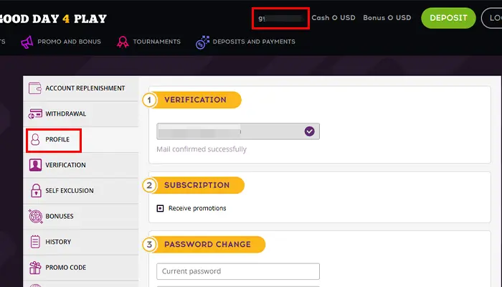Click the Account Replenishment wallet icon
Viewport: 502px width, 287px height.
[35, 89]
